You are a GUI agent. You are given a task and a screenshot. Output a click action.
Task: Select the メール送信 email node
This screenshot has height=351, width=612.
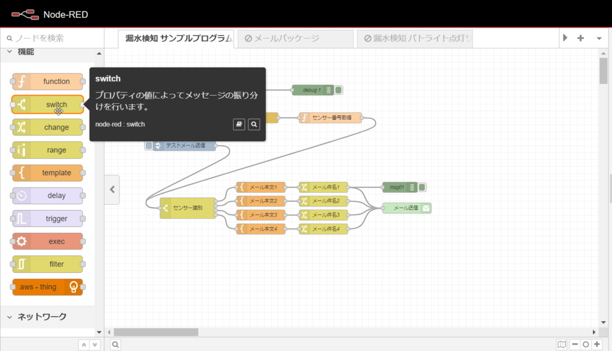[x=406, y=208]
